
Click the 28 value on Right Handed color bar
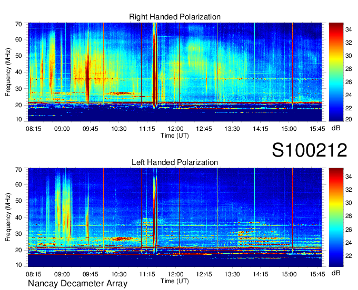[349, 69]
